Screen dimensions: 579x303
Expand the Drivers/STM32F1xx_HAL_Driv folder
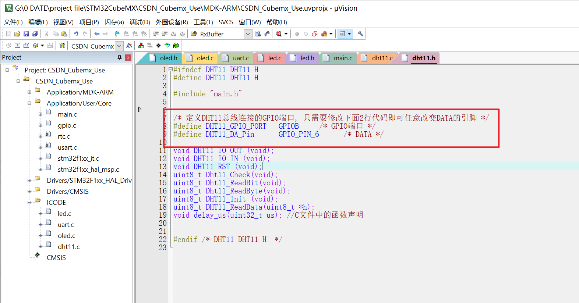point(29,181)
